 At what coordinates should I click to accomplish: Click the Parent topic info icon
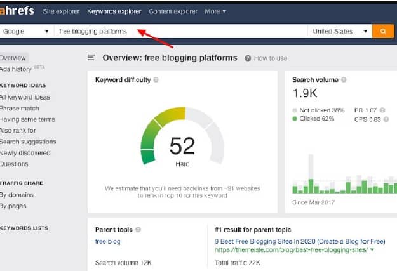(x=138, y=230)
